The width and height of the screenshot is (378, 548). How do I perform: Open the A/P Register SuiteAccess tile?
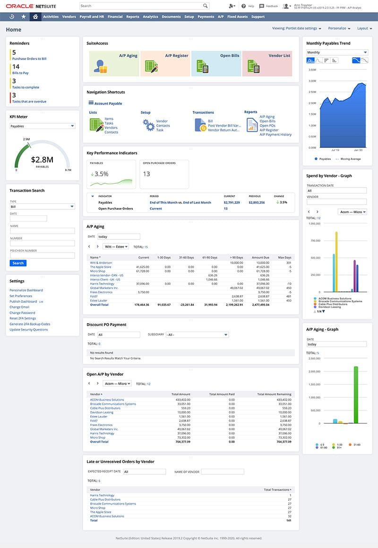point(165,63)
